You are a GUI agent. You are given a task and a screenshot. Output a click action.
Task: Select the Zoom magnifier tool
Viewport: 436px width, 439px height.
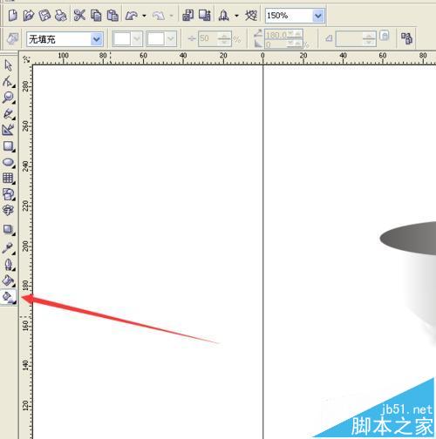click(9, 98)
